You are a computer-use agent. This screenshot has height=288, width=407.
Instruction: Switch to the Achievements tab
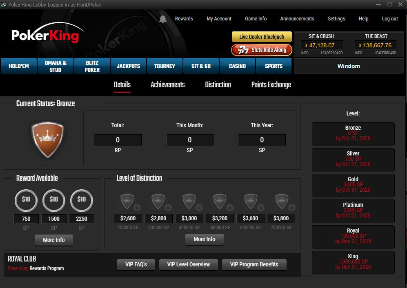pyautogui.click(x=168, y=84)
